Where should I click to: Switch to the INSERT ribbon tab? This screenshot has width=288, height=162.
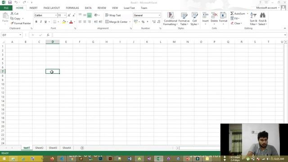click(33, 8)
